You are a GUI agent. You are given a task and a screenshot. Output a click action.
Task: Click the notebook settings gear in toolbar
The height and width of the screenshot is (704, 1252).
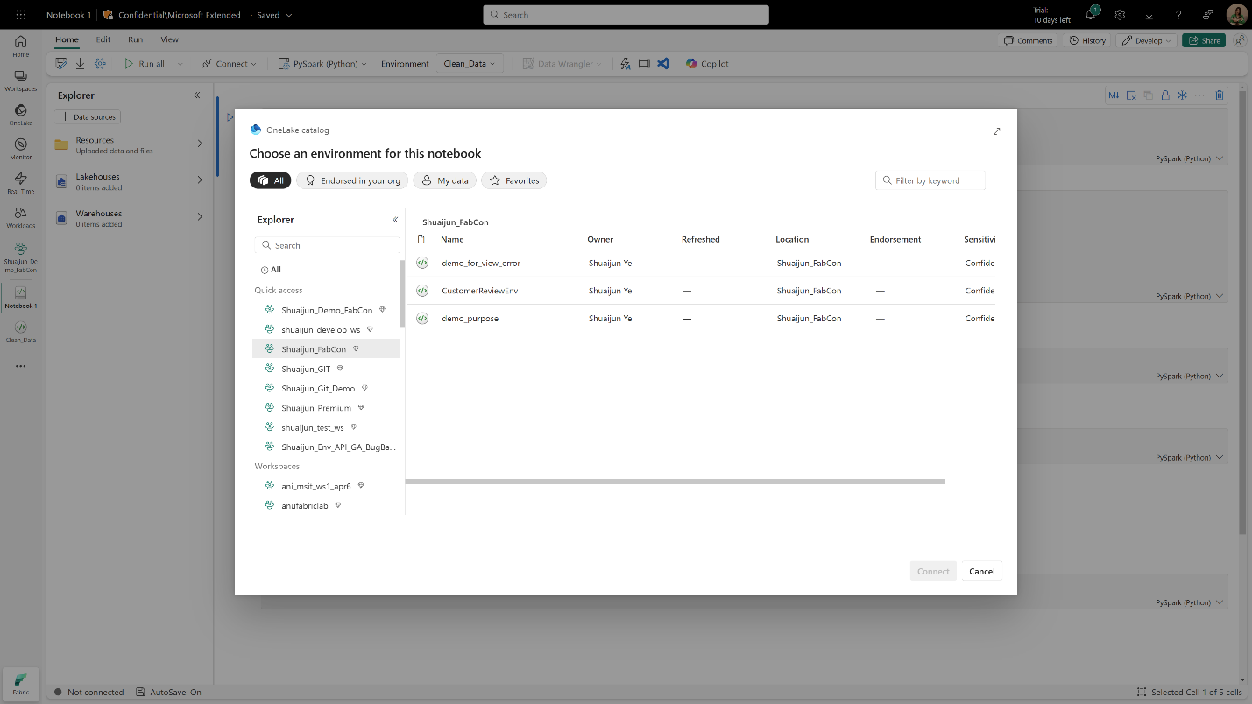[100, 64]
